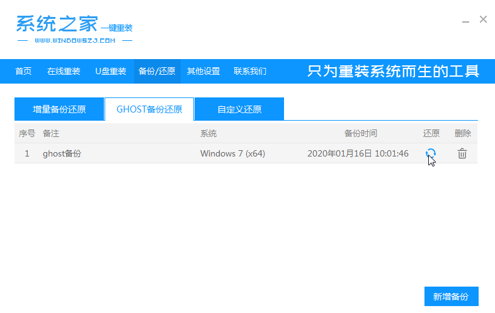
Task: Switch to the 增量备份还原 tab
Action: coord(59,109)
